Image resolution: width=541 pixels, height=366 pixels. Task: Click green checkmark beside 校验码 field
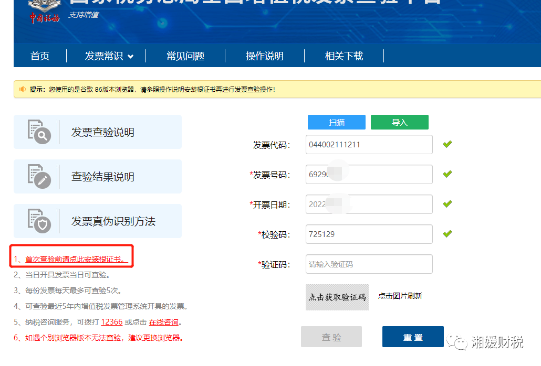click(447, 234)
